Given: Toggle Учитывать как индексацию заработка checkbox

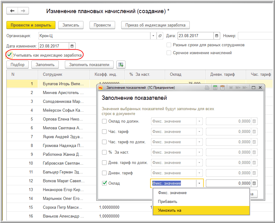Looking at the screenshot, I should click(x=9, y=55).
